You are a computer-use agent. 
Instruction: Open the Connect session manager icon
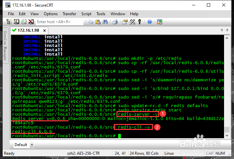point(9,22)
